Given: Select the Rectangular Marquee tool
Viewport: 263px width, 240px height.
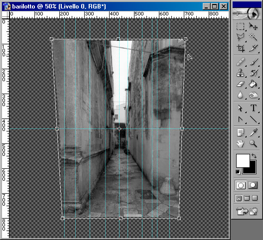Looking at the screenshot, I should click(x=241, y=26).
